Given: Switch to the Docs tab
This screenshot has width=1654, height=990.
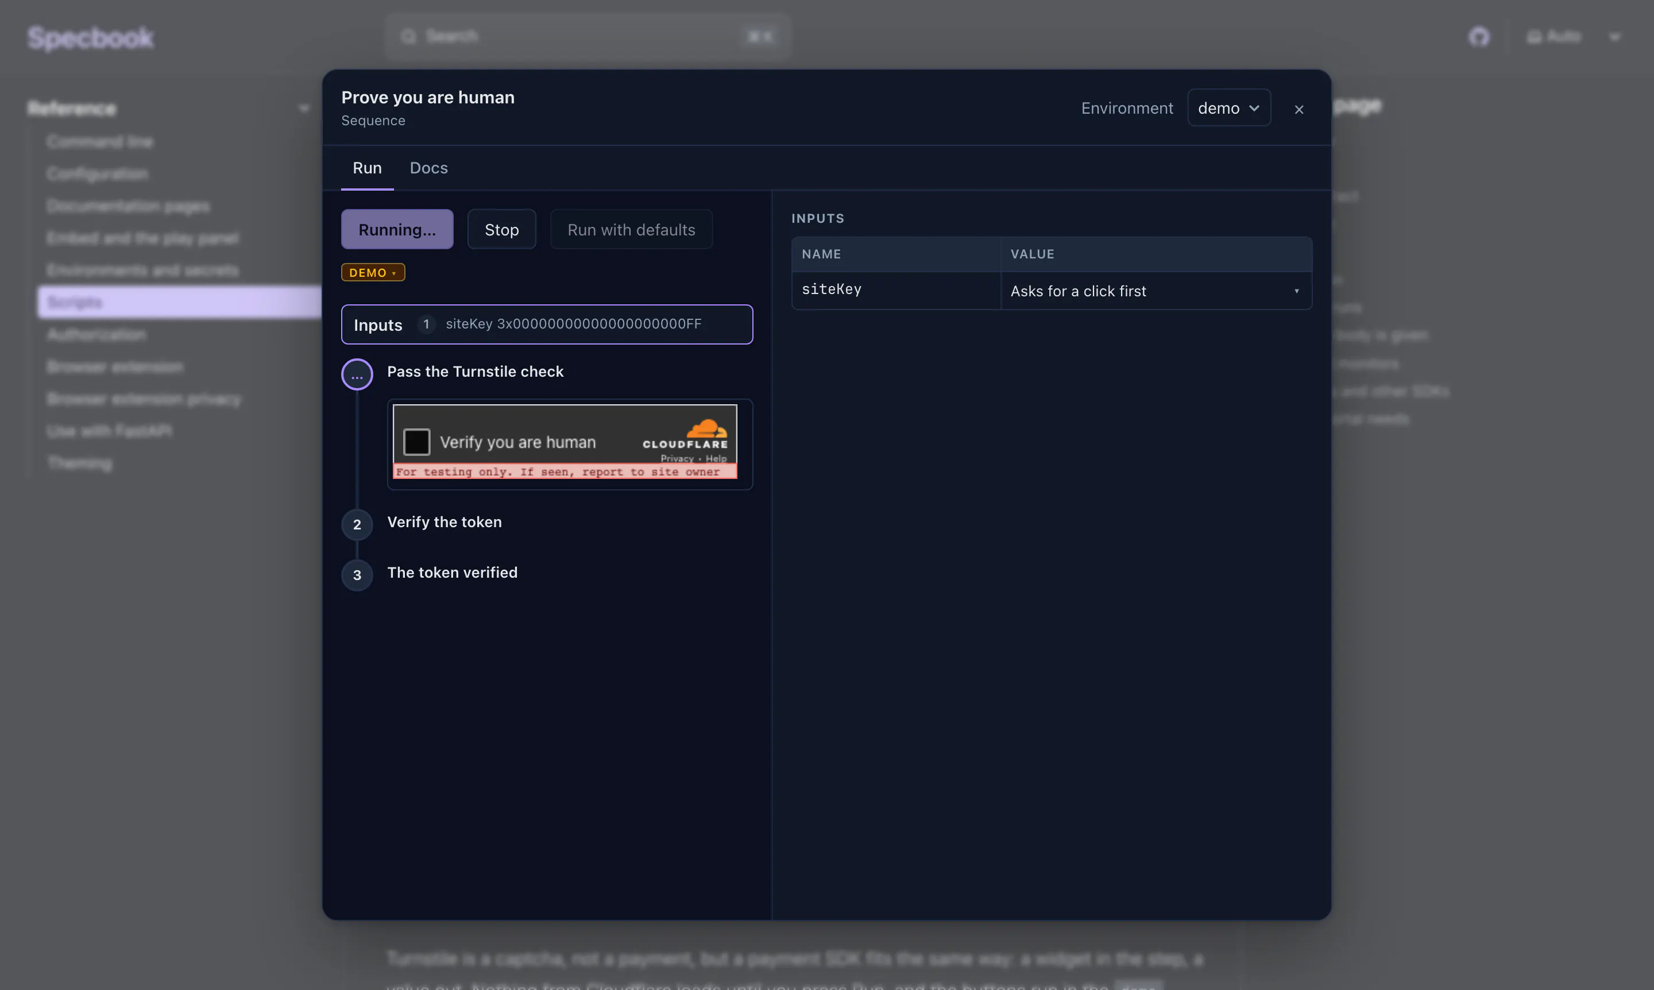Looking at the screenshot, I should [x=428, y=168].
